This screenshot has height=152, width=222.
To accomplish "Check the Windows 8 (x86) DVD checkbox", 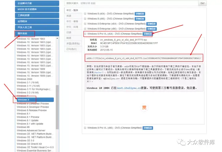I will click(x=85, y=19).
